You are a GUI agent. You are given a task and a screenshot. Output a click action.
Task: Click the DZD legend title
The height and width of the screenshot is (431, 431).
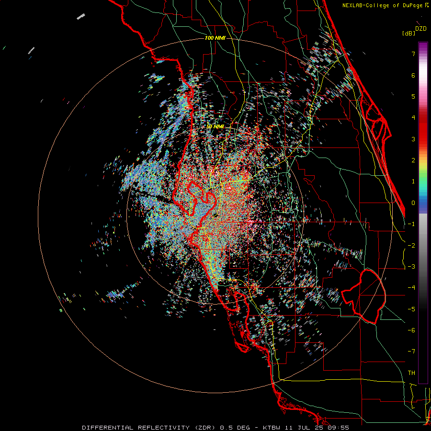click(421, 29)
